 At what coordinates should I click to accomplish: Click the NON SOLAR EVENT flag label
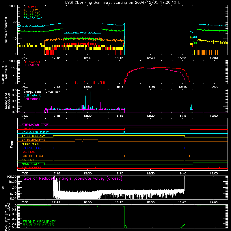[x=35, y=133]
